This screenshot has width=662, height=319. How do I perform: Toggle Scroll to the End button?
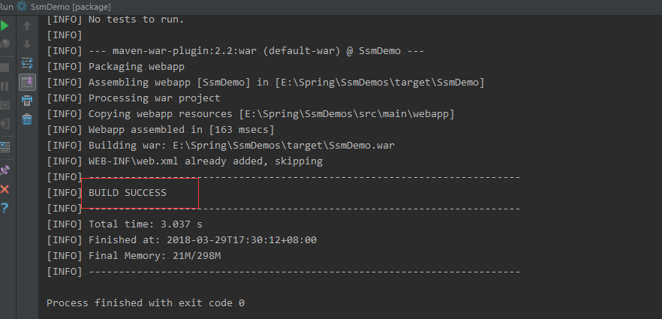click(x=27, y=82)
